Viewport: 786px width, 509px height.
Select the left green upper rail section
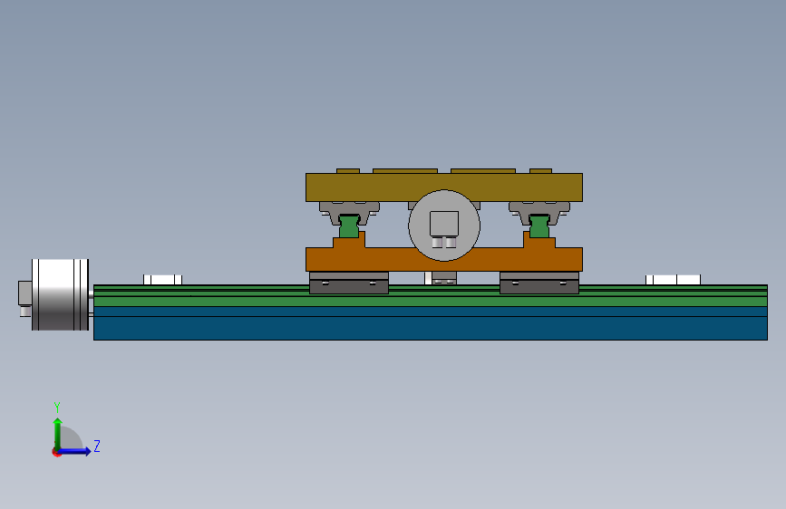[x=349, y=226]
